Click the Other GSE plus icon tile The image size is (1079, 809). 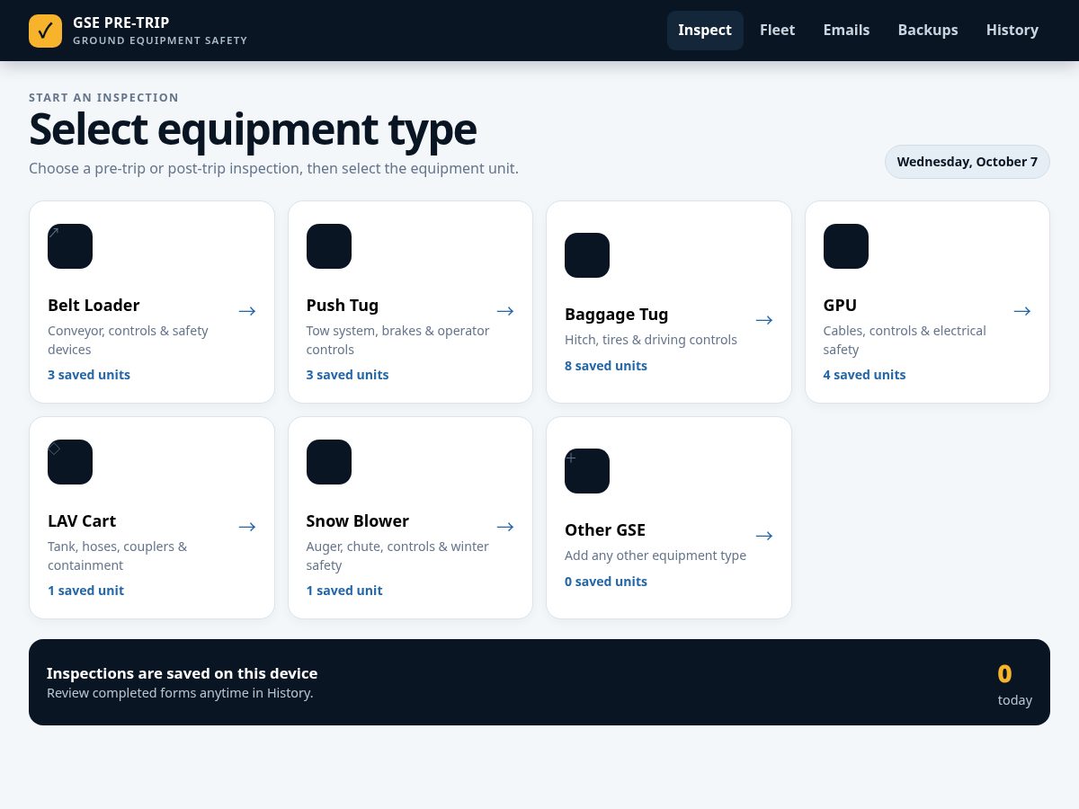(587, 471)
